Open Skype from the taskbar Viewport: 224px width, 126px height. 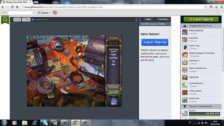(45, 123)
